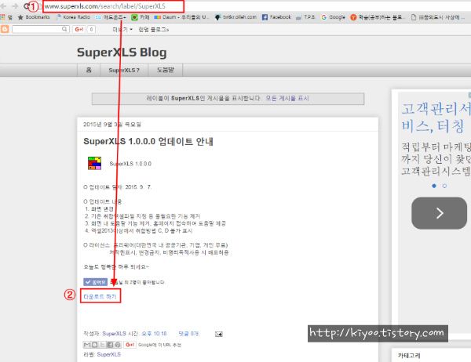Click the post time 오후 10:18 link
Viewport: 471px width, 362px height.
click(x=154, y=334)
